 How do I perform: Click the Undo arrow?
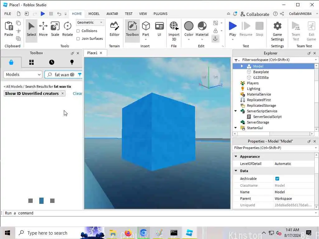coord(59,14)
